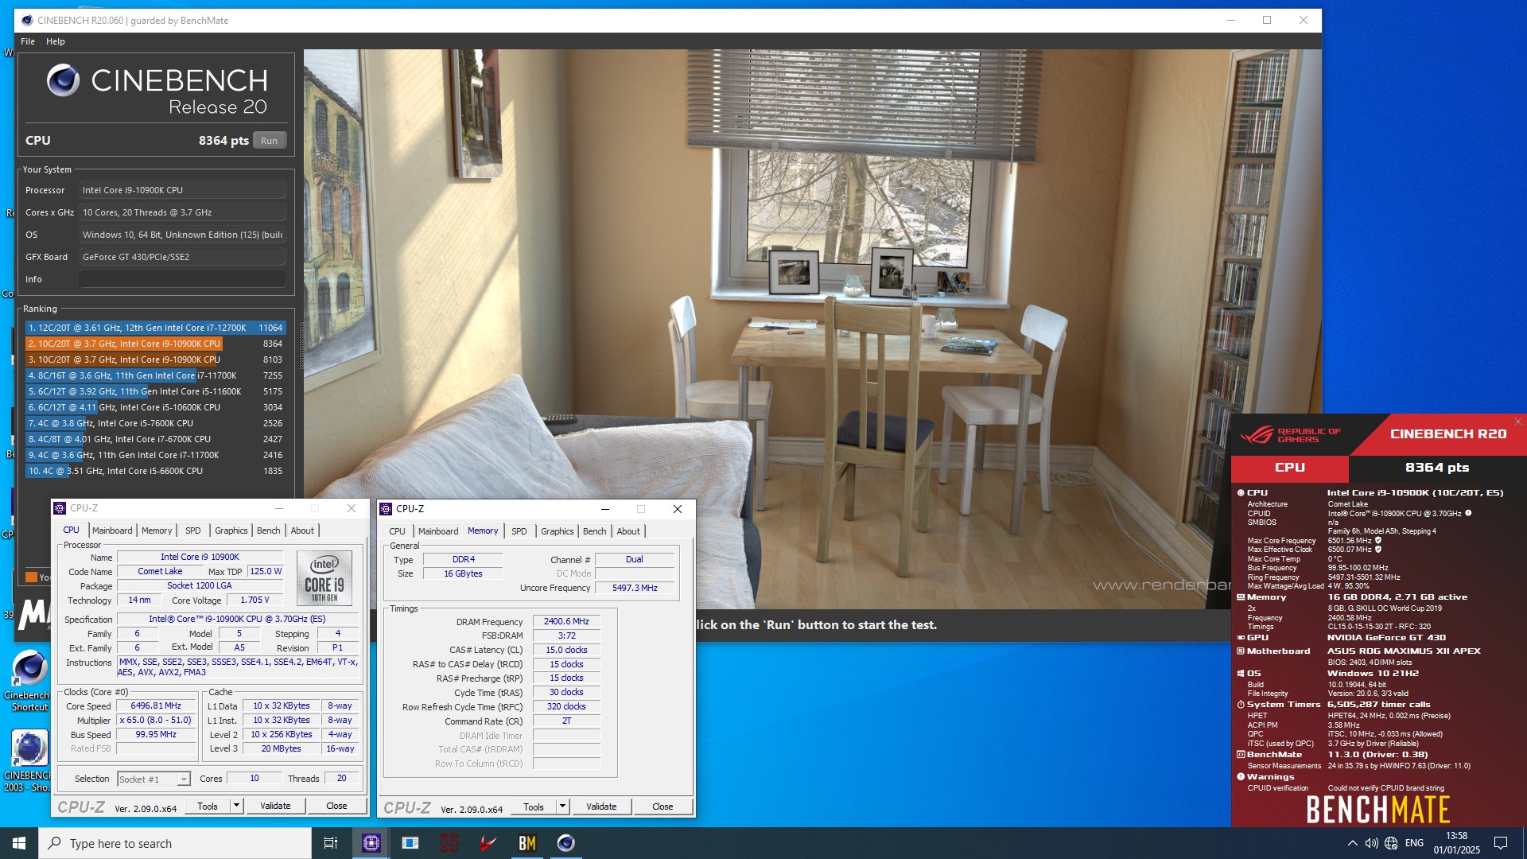1527x859 pixels.
Task: Click the Core Speed value 6496.81 MHz
Action: pos(156,706)
